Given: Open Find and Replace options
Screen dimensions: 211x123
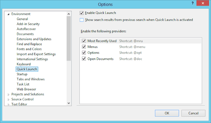Looking at the screenshot, I should point(29,44).
